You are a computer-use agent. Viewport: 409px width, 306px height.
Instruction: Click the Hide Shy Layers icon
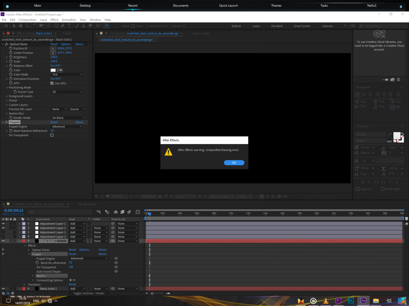(x=116, y=212)
